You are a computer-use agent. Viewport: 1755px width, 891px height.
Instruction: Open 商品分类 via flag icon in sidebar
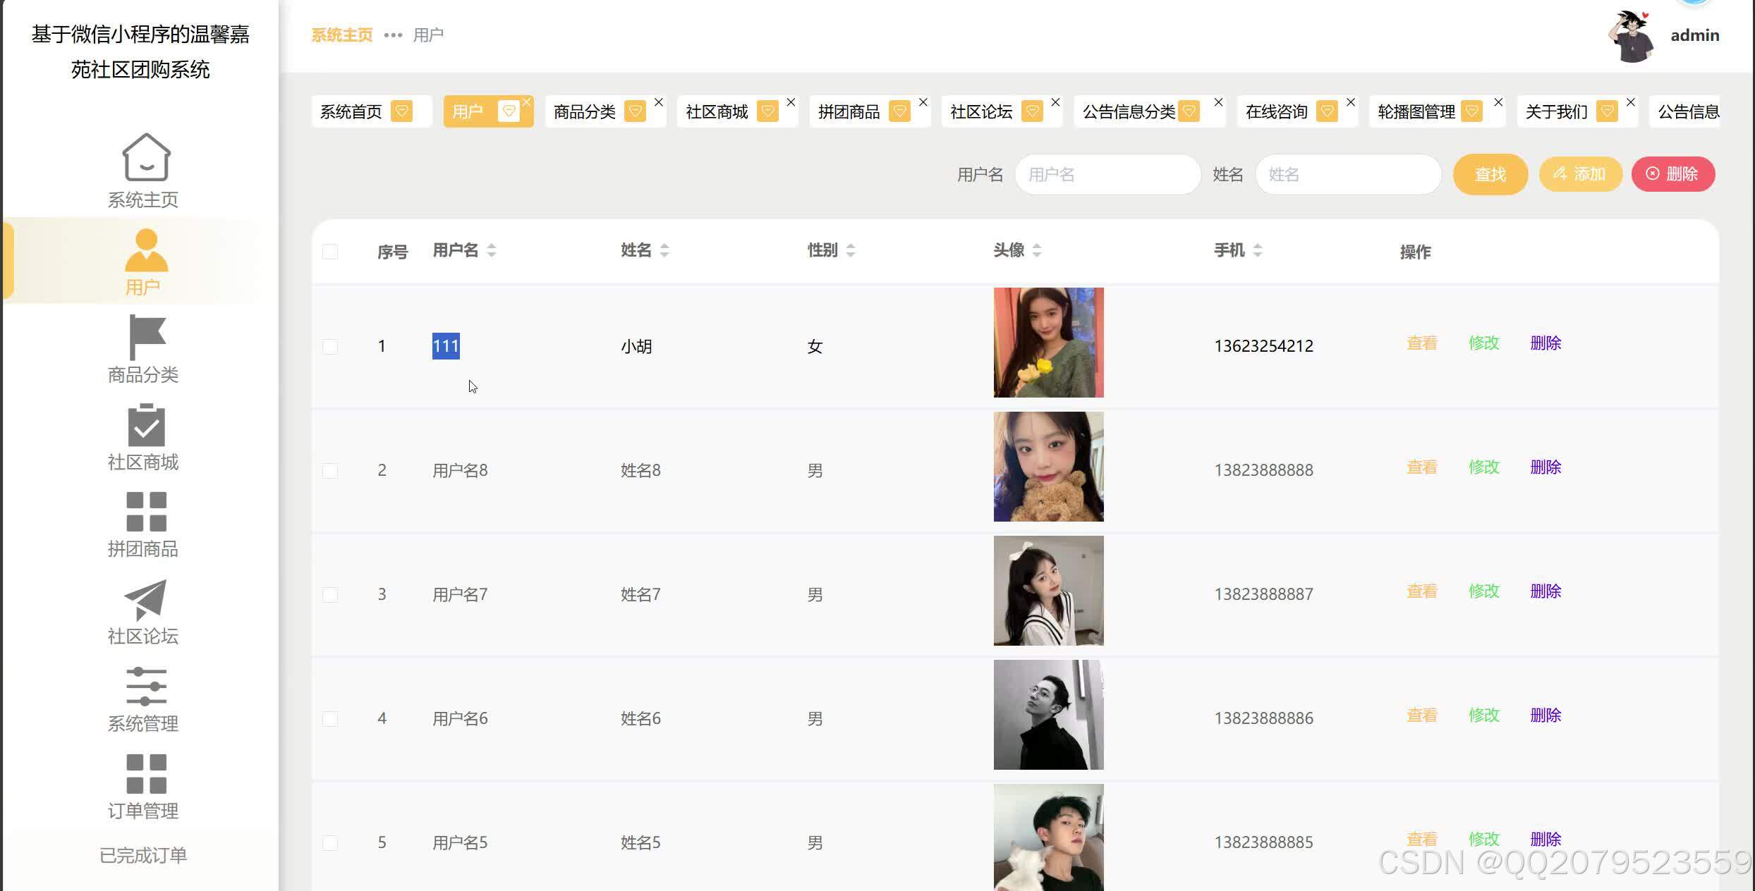pos(146,337)
